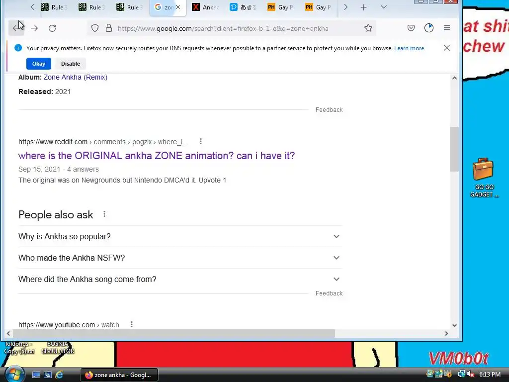Click the horizontal scrollbar thumb
This screenshot has width=509, height=382.
click(173, 333)
